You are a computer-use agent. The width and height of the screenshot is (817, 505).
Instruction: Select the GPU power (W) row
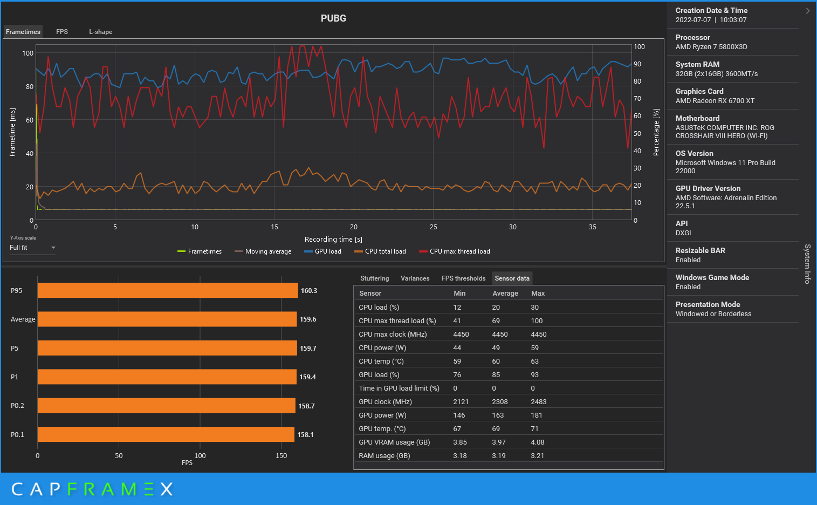coord(509,415)
